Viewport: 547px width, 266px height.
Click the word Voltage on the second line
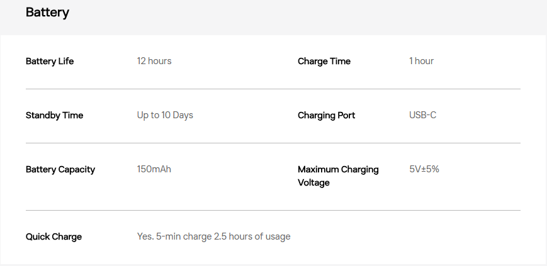click(x=313, y=182)
